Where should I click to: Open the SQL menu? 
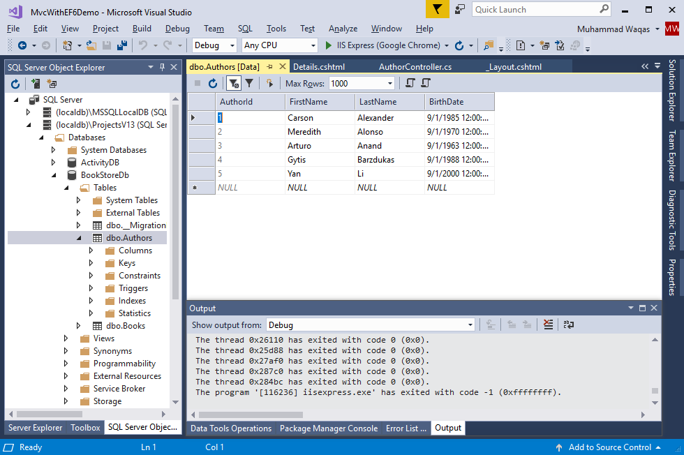coord(245,29)
